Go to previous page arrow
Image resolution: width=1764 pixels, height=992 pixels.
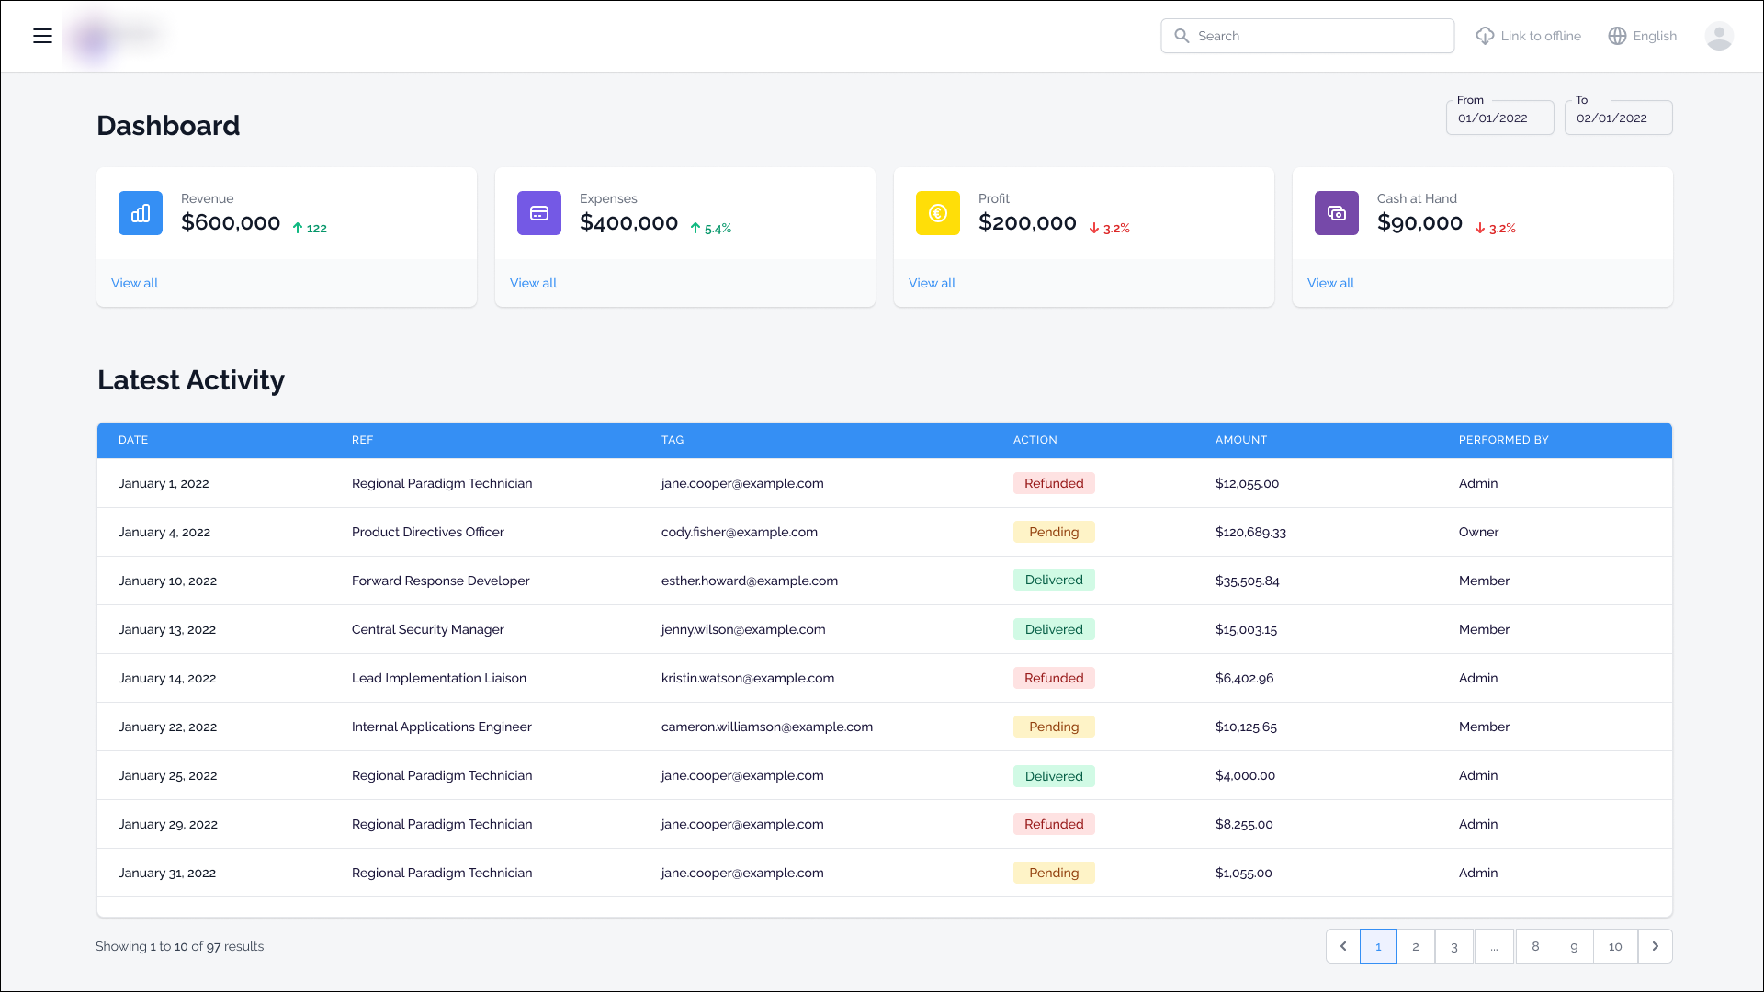[x=1343, y=946]
